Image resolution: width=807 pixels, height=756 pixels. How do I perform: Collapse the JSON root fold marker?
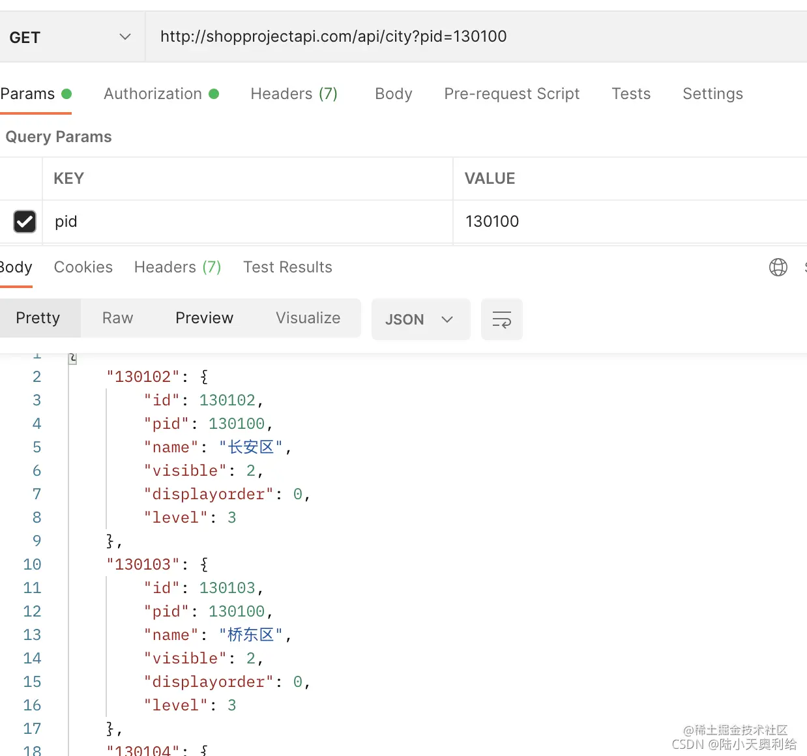click(72, 358)
